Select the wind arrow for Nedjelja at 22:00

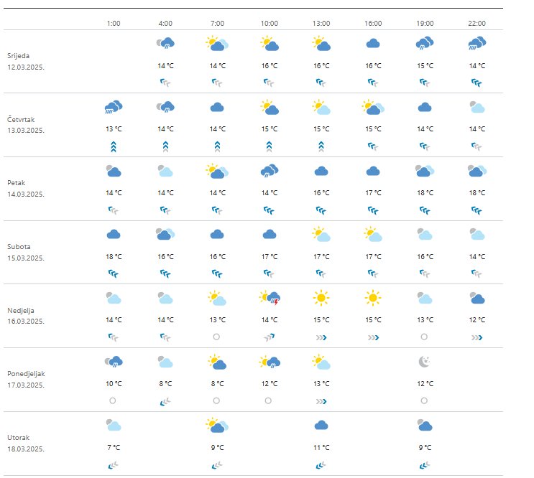(477, 337)
